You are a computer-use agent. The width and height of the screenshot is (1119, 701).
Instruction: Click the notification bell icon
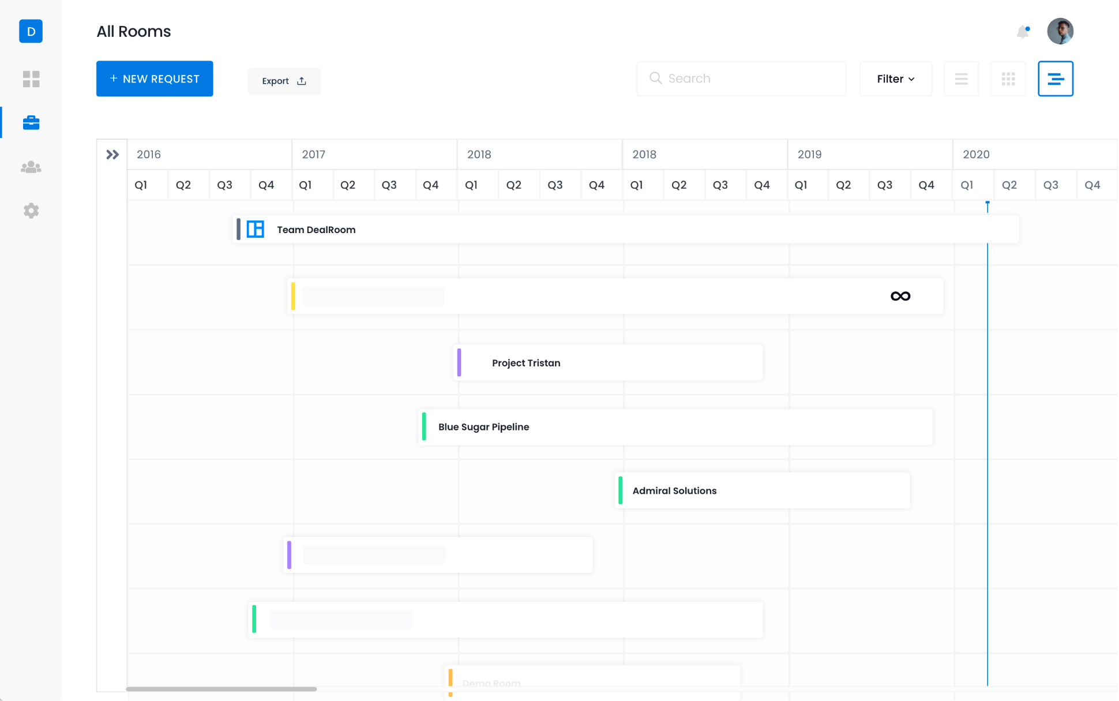point(1023,32)
